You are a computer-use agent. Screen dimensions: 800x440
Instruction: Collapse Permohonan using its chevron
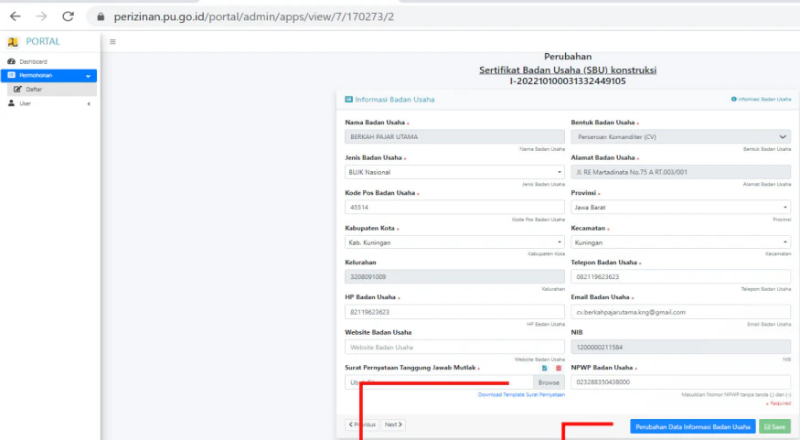click(89, 76)
